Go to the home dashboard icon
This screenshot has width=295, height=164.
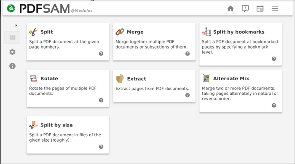pyautogui.click(x=231, y=8)
